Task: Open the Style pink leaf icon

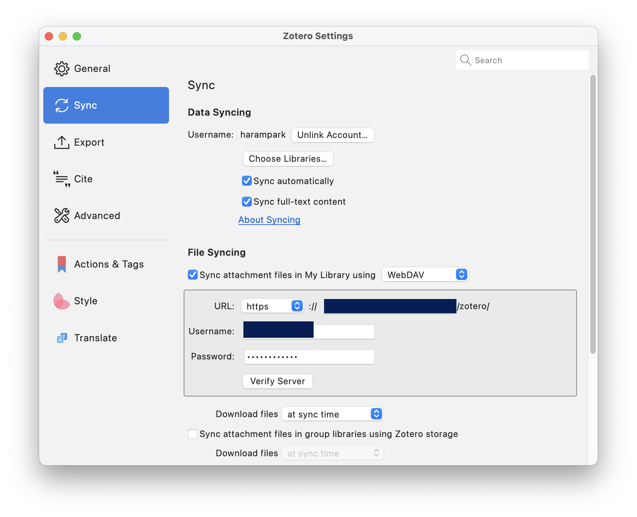Action: [x=62, y=301]
